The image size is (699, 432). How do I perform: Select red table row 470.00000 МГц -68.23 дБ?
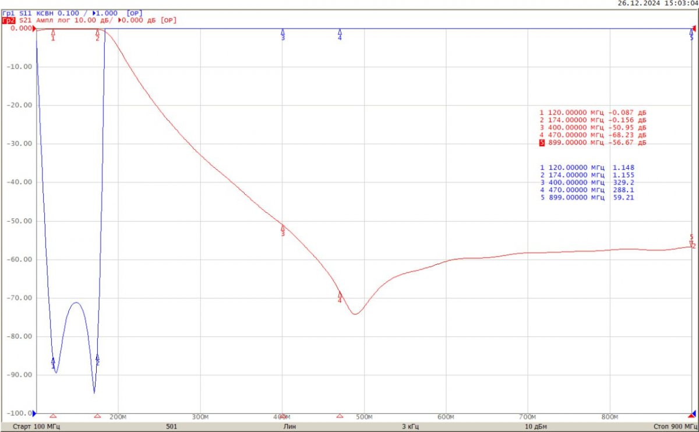[x=593, y=135]
